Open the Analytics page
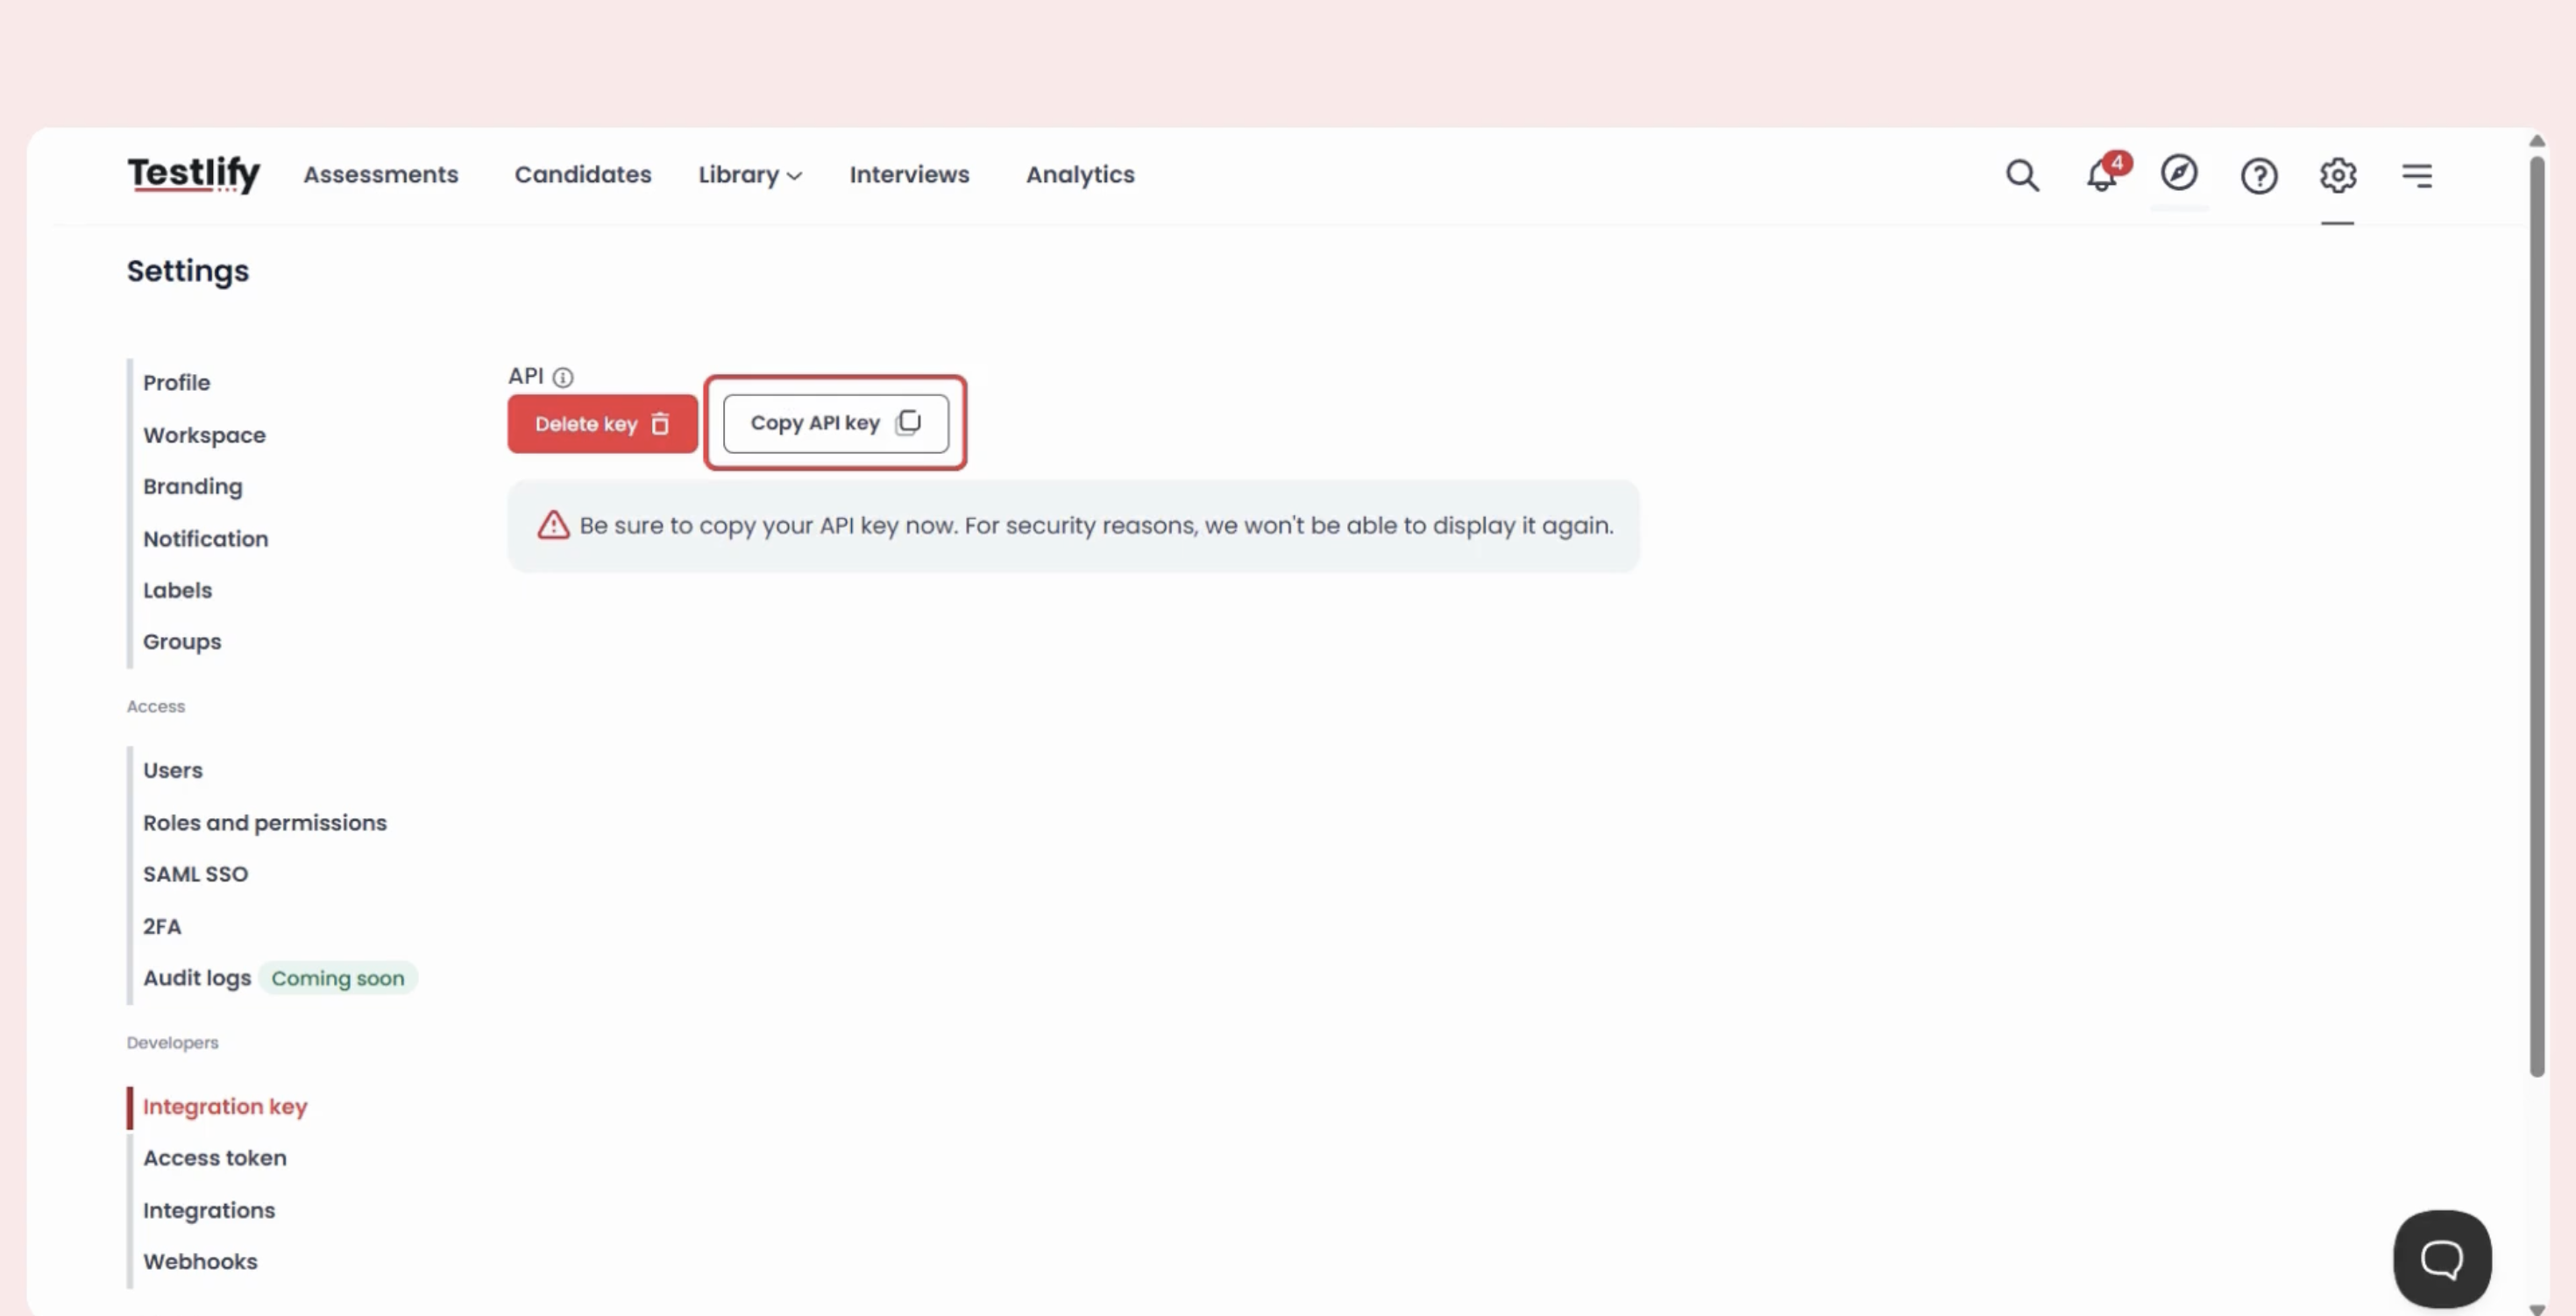The width and height of the screenshot is (2576, 1316). (1079, 175)
